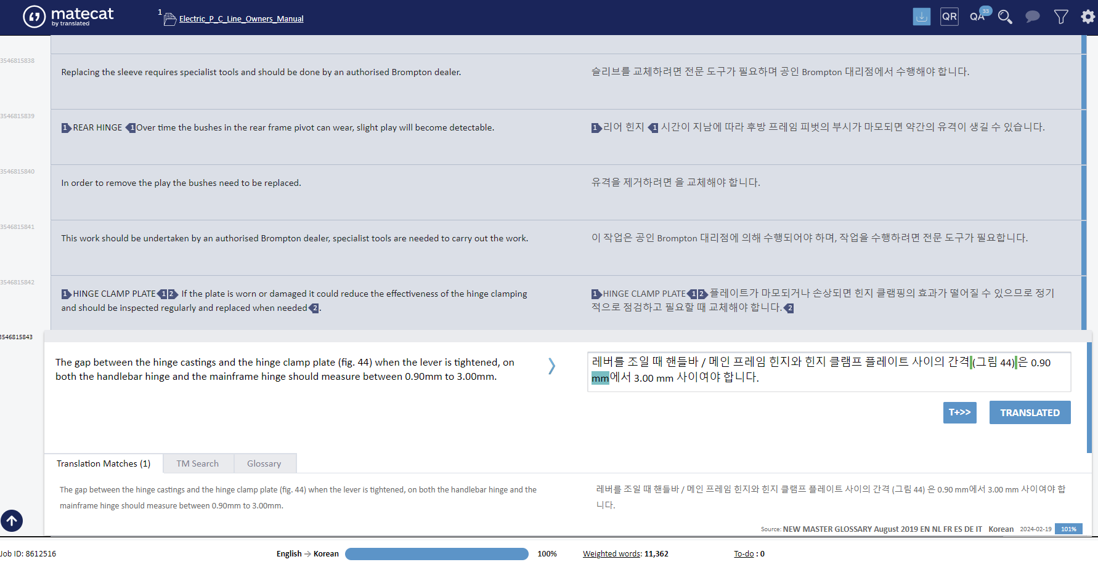Click the T+>> propagate button
Viewport: 1098px width, 562px height.
coord(959,412)
